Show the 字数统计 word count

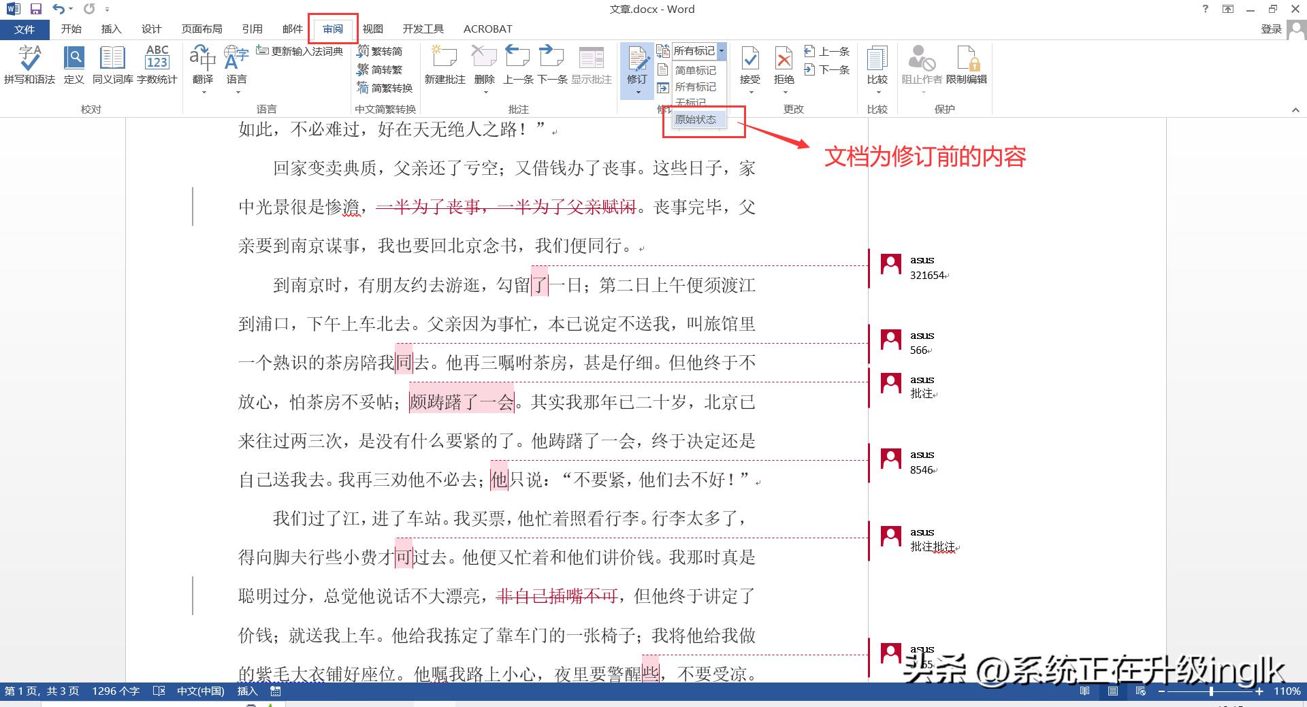157,65
